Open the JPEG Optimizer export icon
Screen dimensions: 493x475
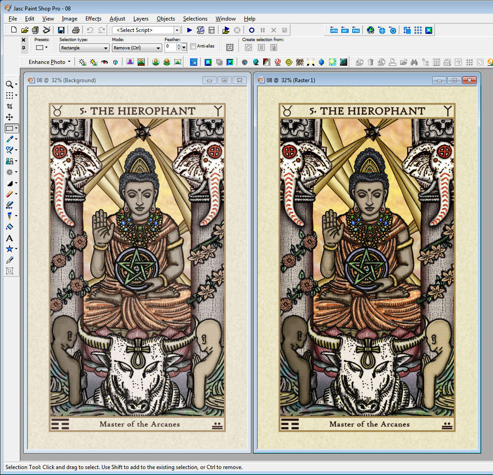tap(334, 31)
